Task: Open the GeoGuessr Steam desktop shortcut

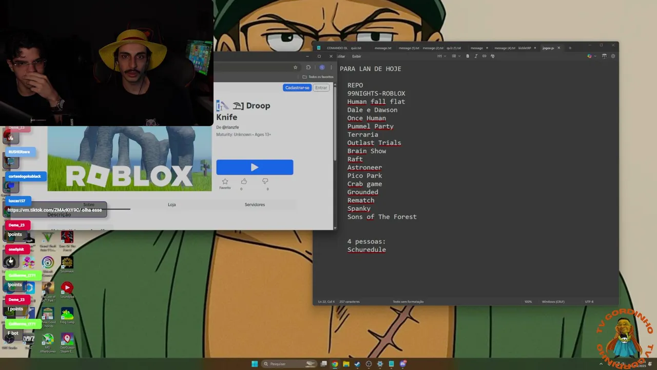Action: 67,343
